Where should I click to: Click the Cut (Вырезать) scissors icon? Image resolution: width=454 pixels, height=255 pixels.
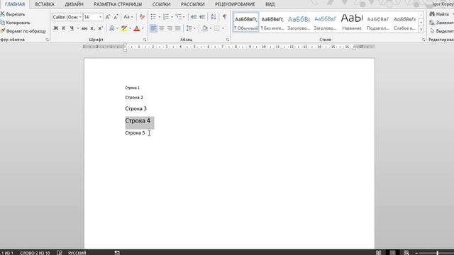pyautogui.click(x=2, y=14)
